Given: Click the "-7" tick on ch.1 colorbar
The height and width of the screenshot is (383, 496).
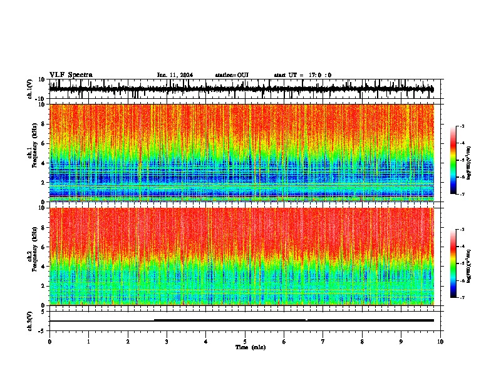Looking at the screenshot, I should 462,194.
